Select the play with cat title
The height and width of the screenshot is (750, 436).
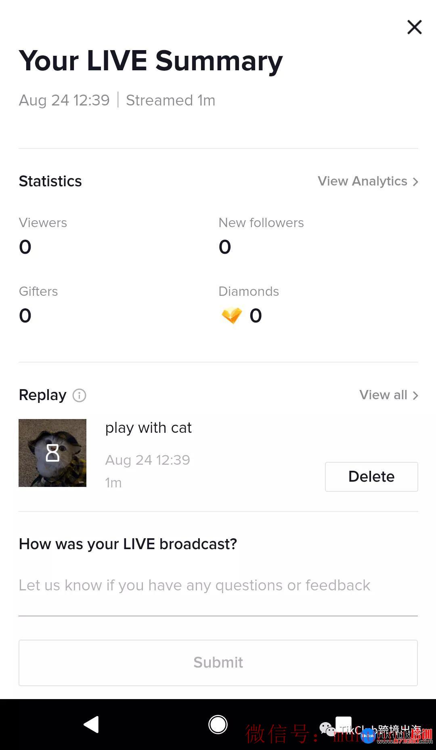point(149,428)
